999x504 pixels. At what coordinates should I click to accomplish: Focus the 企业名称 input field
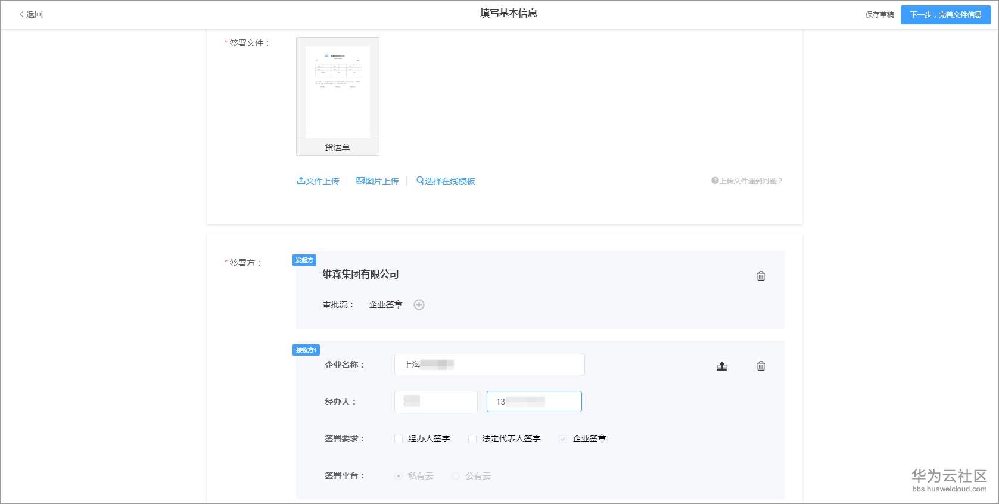coord(490,365)
